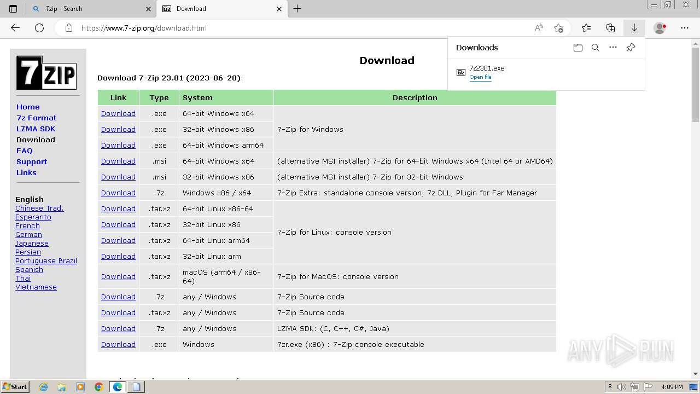Open Support sidebar link
The height and width of the screenshot is (394, 700).
coord(32,161)
